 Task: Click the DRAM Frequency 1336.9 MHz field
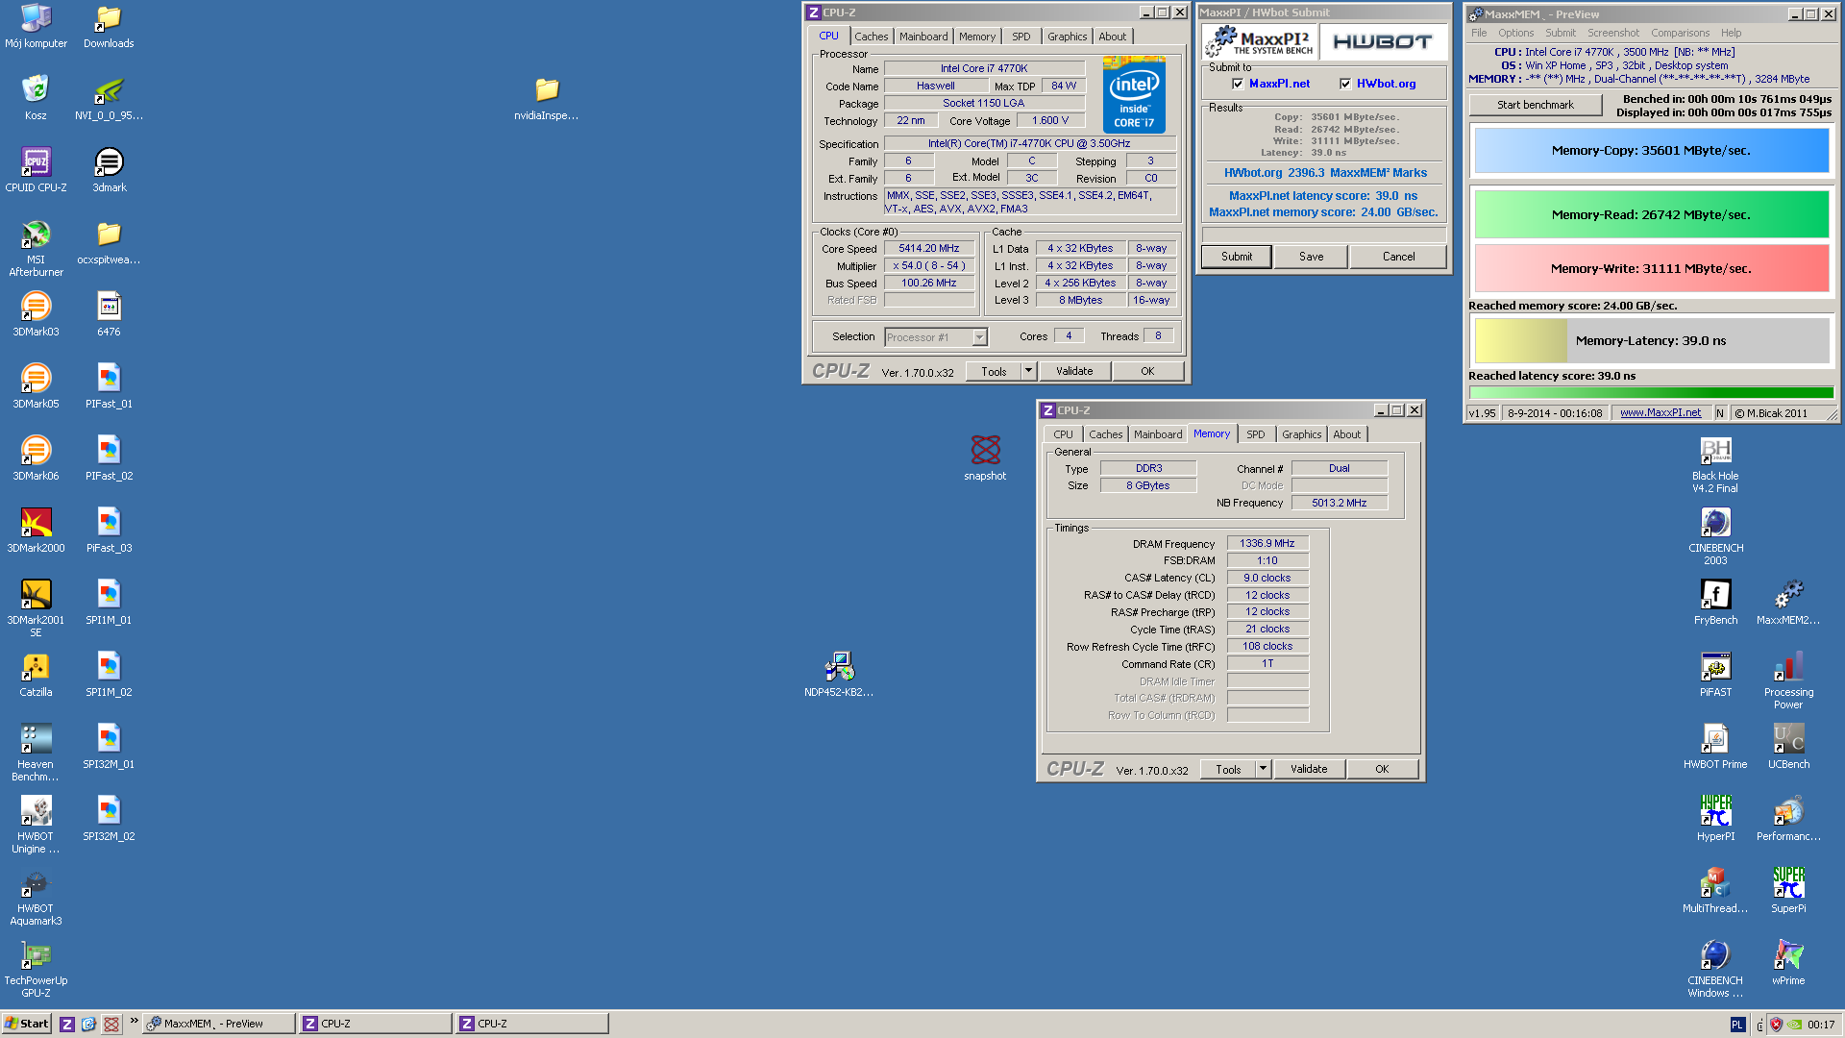coord(1267,543)
